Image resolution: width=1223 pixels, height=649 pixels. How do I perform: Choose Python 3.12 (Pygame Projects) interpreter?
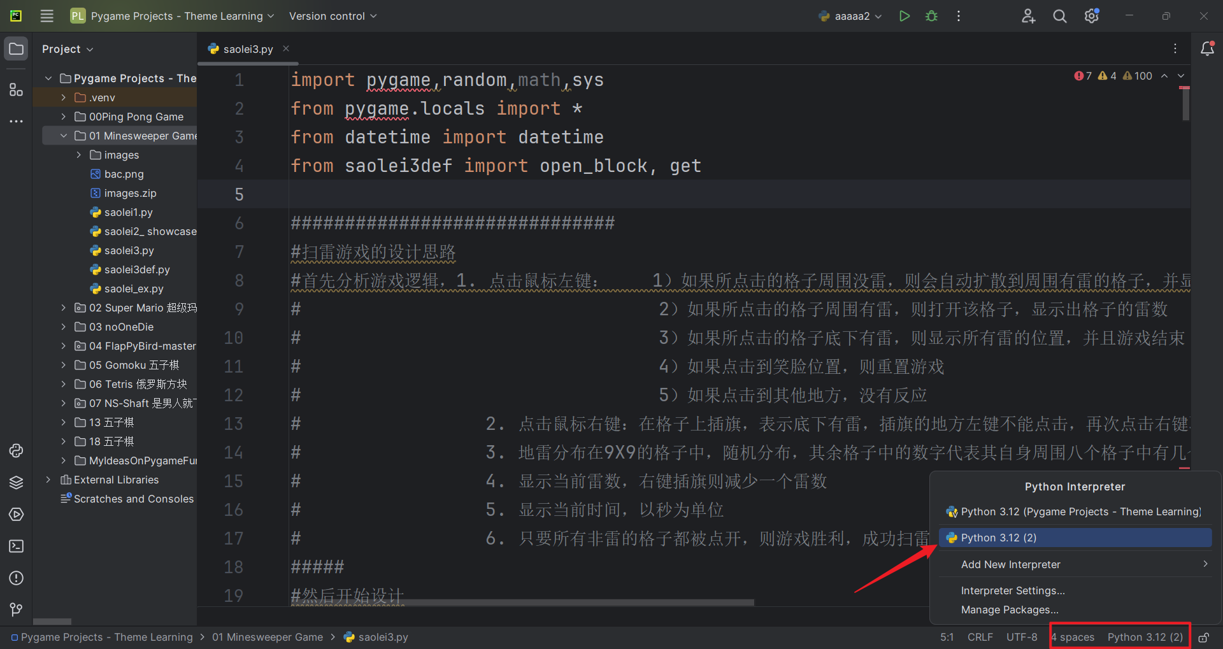(1075, 511)
